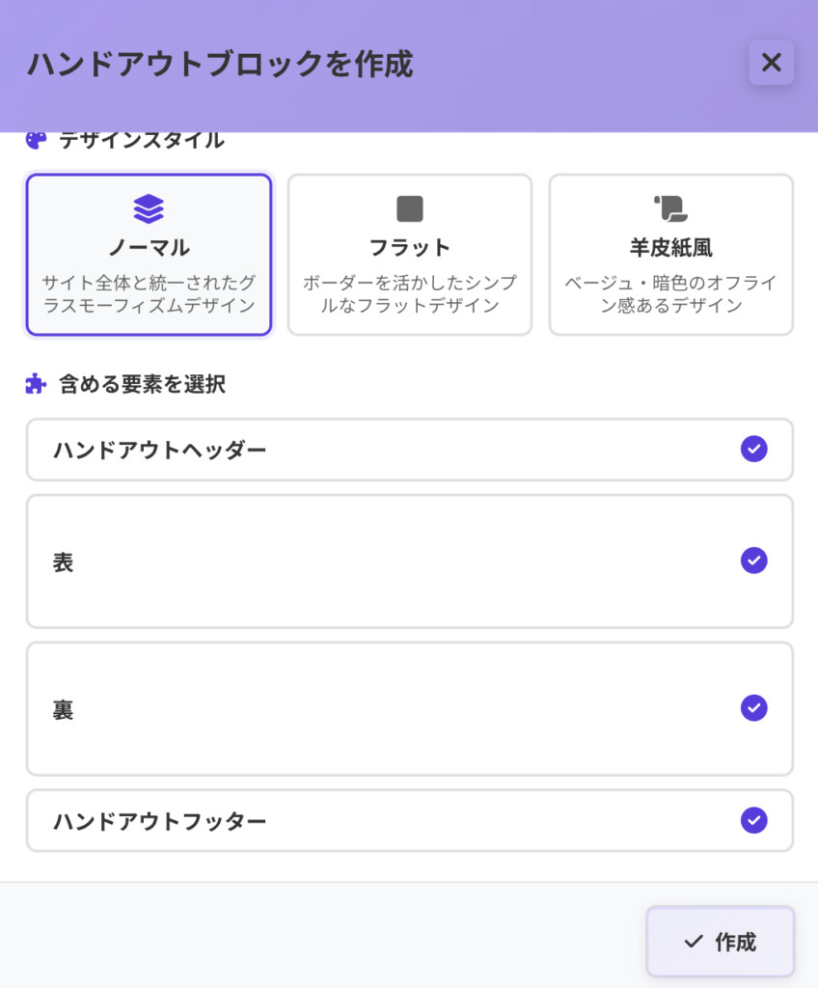Select the ノーマル design style title

[149, 248]
